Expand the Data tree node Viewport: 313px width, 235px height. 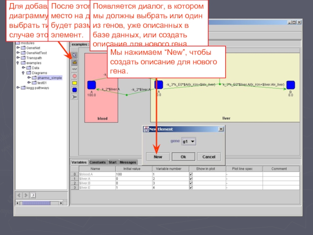23,68
